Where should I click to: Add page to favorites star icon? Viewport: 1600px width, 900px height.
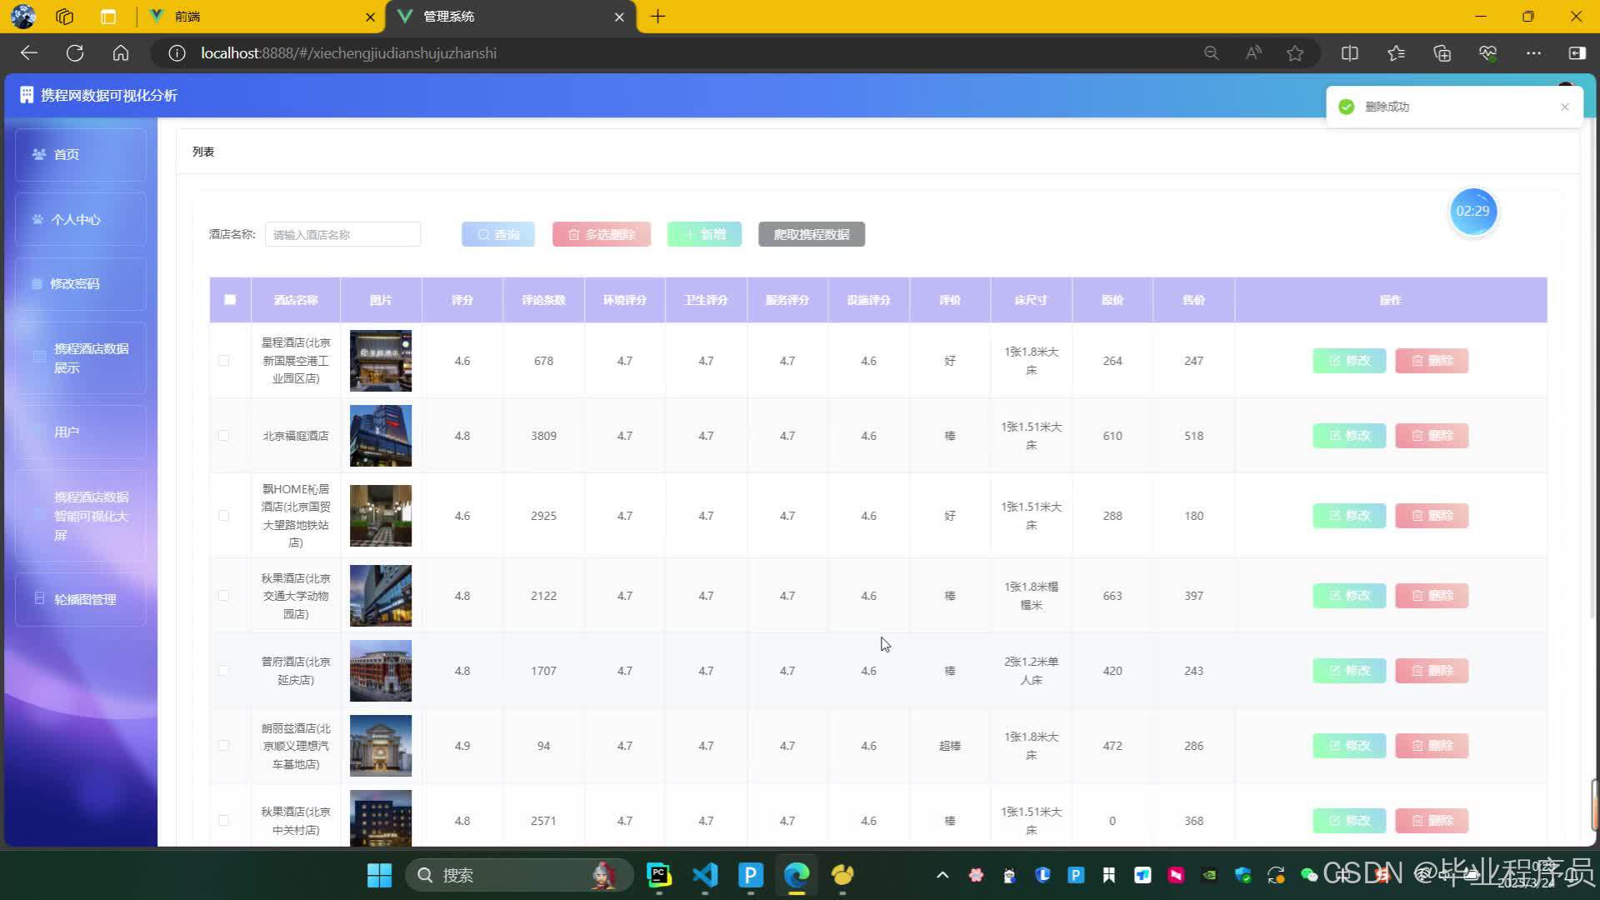[x=1295, y=53]
